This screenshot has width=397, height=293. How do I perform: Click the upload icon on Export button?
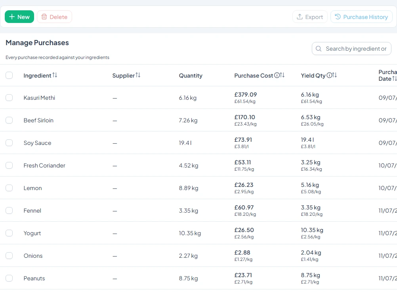(300, 17)
